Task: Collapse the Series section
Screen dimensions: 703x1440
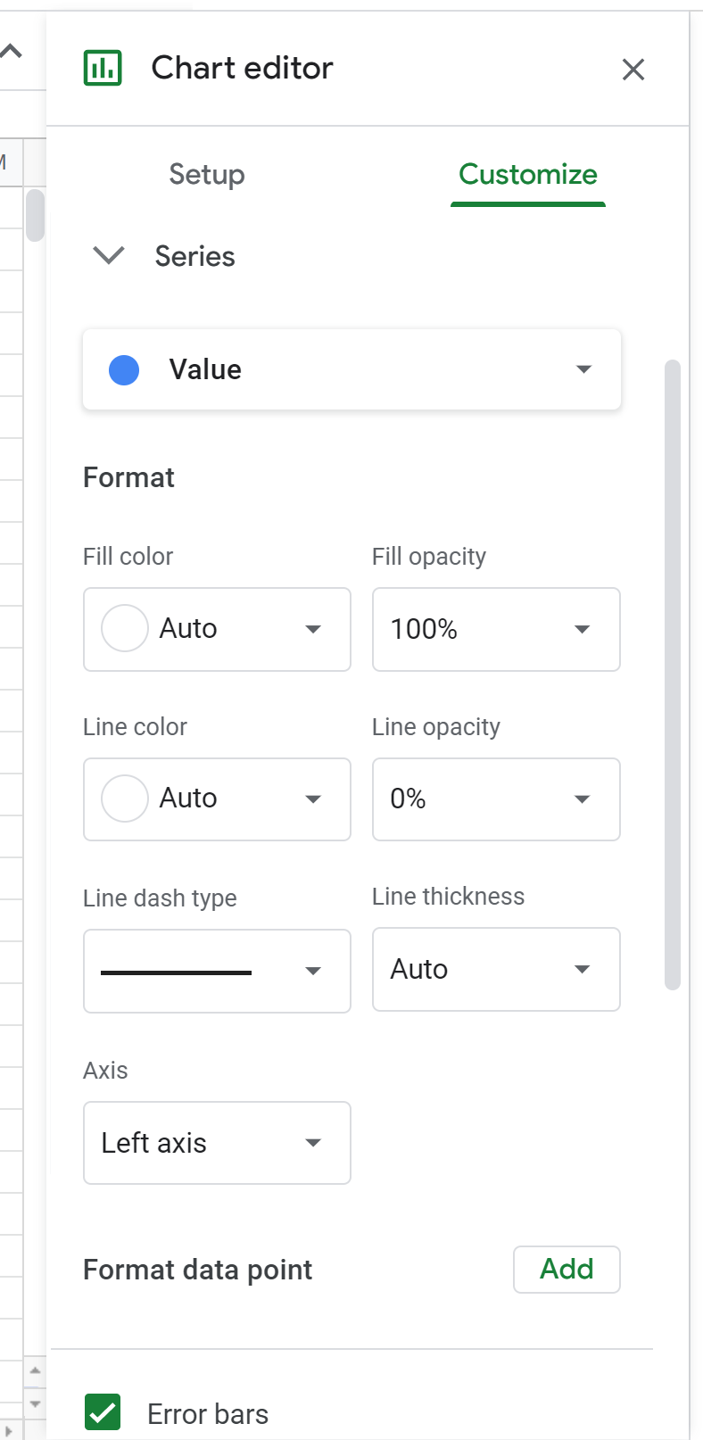Action: [x=108, y=256]
